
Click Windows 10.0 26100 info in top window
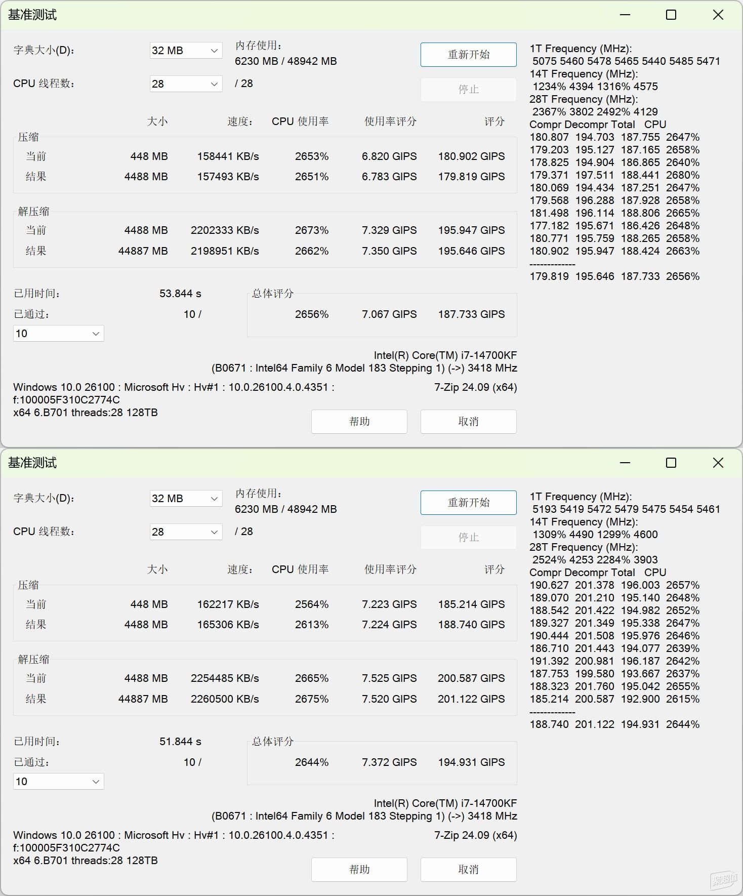(174, 387)
